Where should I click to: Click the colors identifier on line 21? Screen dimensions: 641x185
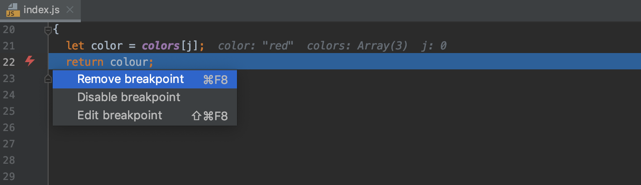[161, 46]
